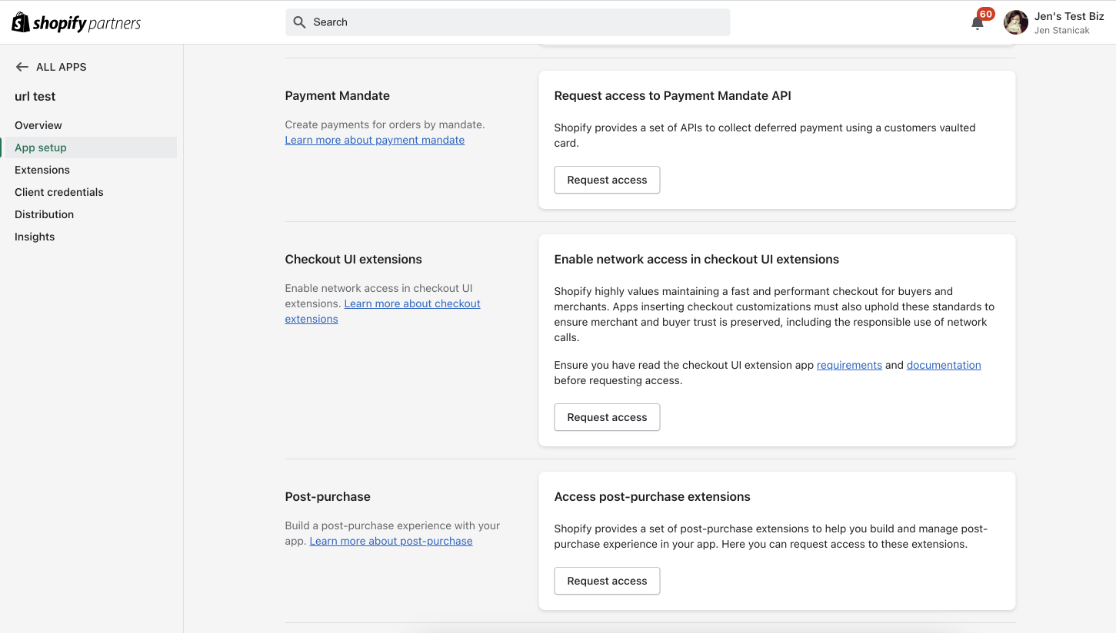Request access for checkout UI network access

[x=607, y=417]
